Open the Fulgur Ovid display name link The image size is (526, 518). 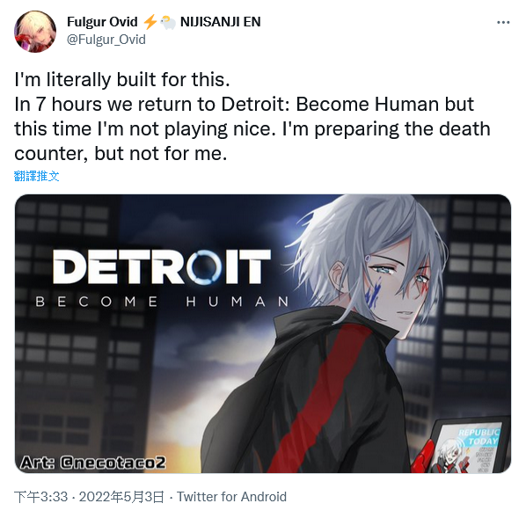point(102,22)
